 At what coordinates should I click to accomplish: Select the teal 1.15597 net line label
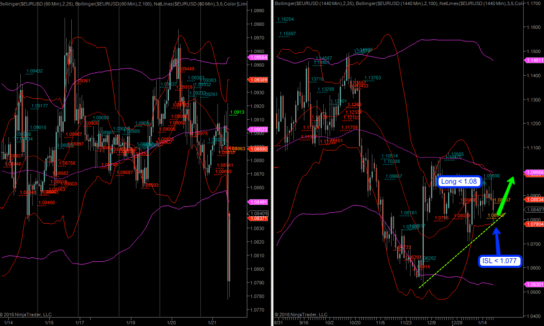click(288, 34)
